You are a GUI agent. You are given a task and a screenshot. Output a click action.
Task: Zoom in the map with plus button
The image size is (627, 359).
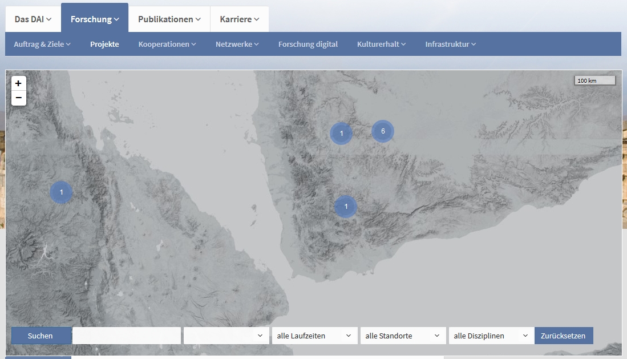(19, 83)
